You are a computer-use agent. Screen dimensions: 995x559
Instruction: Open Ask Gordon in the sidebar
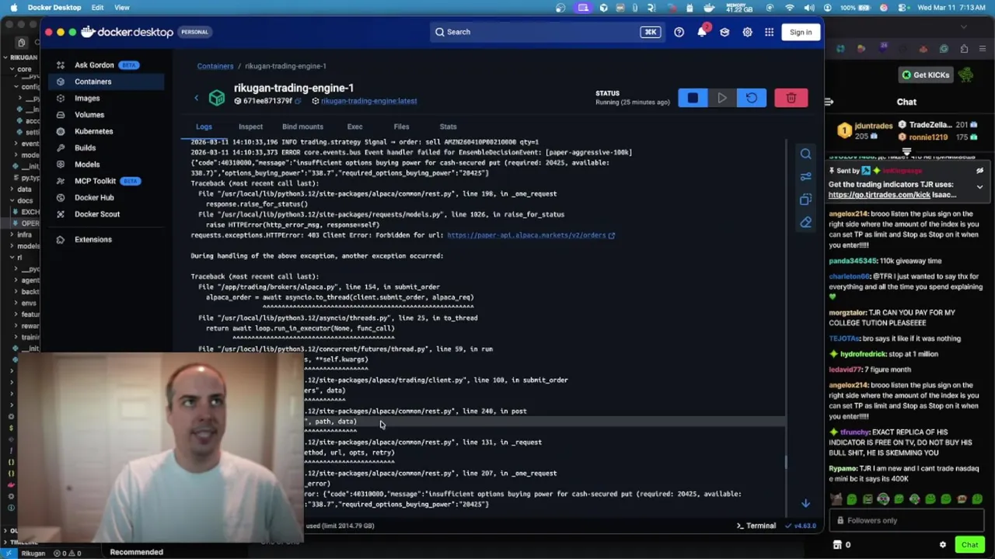(106, 65)
